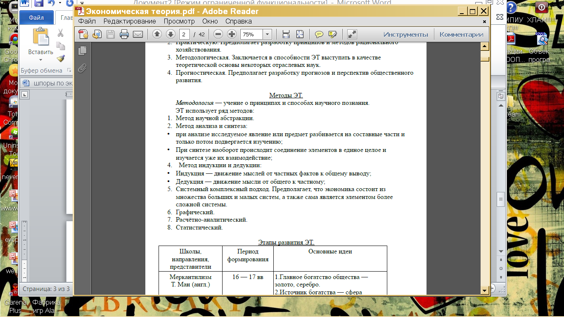Zoom in with the plus icon
Image resolution: width=564 pixels, height=317 pixels.
click(232, 34)
